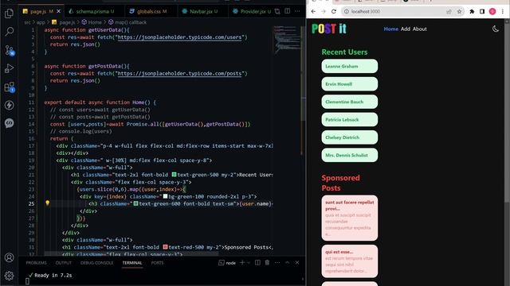
Task: Toggle dark mode with the moon icon
Action: point(496,29)
